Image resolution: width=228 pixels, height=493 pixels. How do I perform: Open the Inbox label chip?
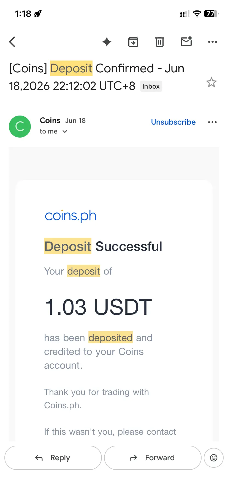tap(151, 86)
